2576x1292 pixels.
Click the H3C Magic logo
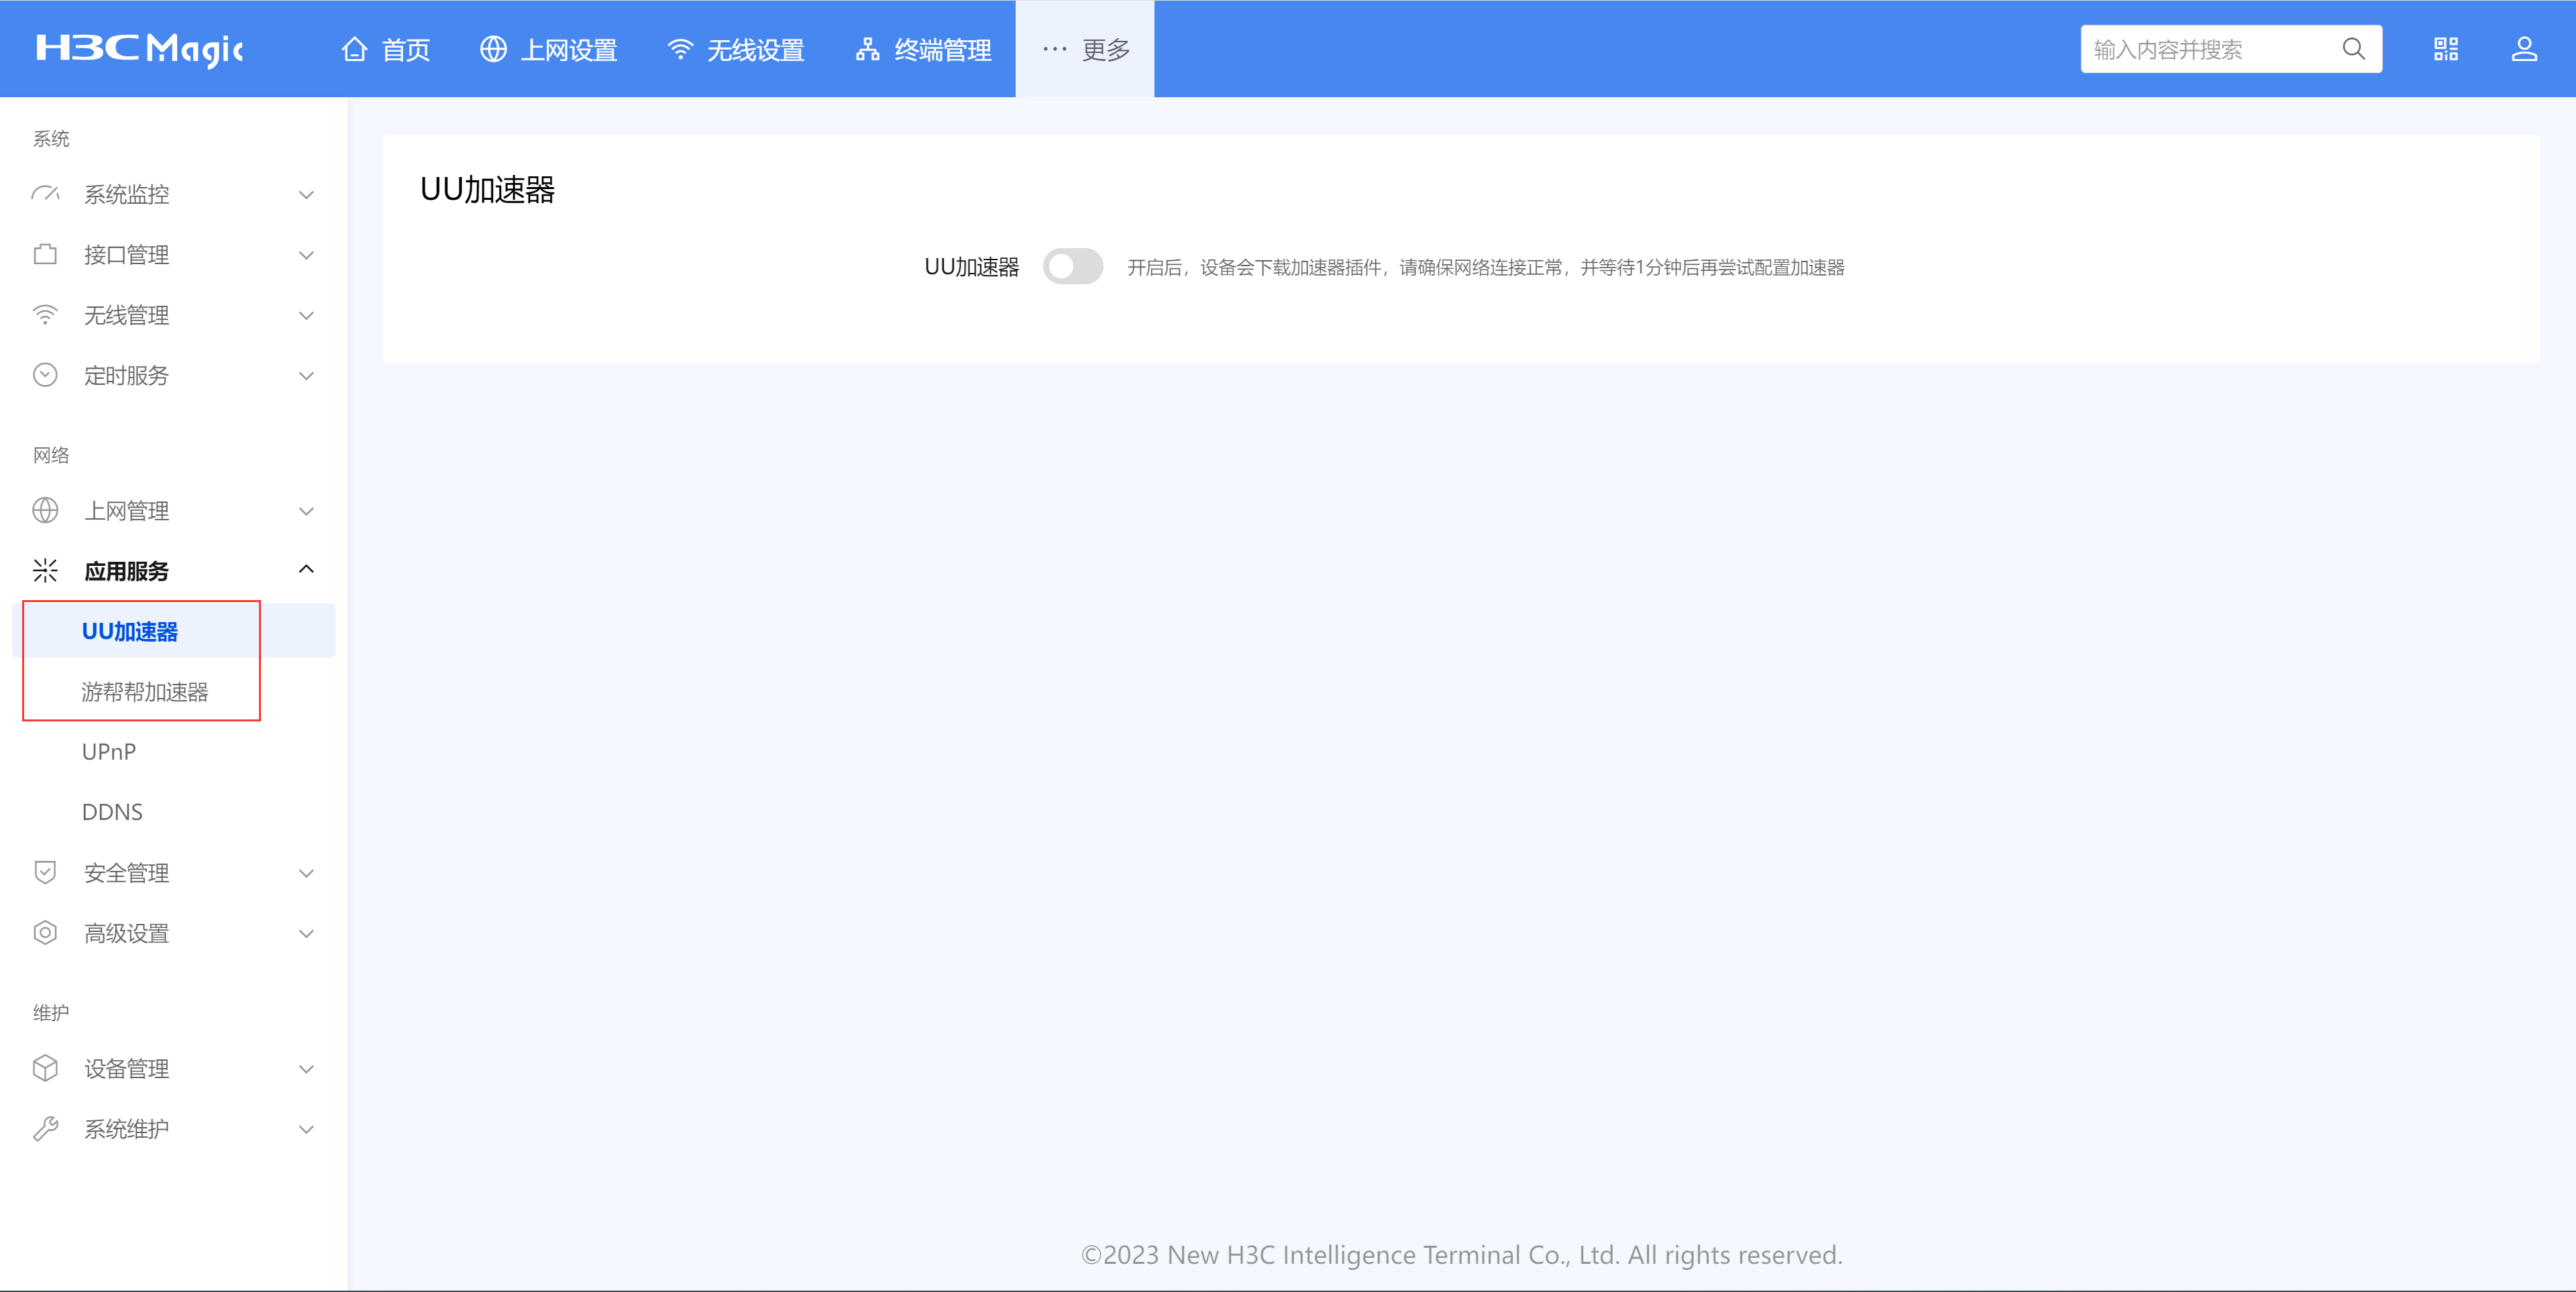pyautogui.click(x=139, y=49)
